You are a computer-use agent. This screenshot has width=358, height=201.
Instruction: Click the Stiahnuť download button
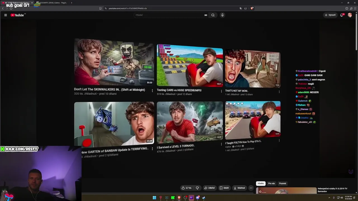pos(239,188)
